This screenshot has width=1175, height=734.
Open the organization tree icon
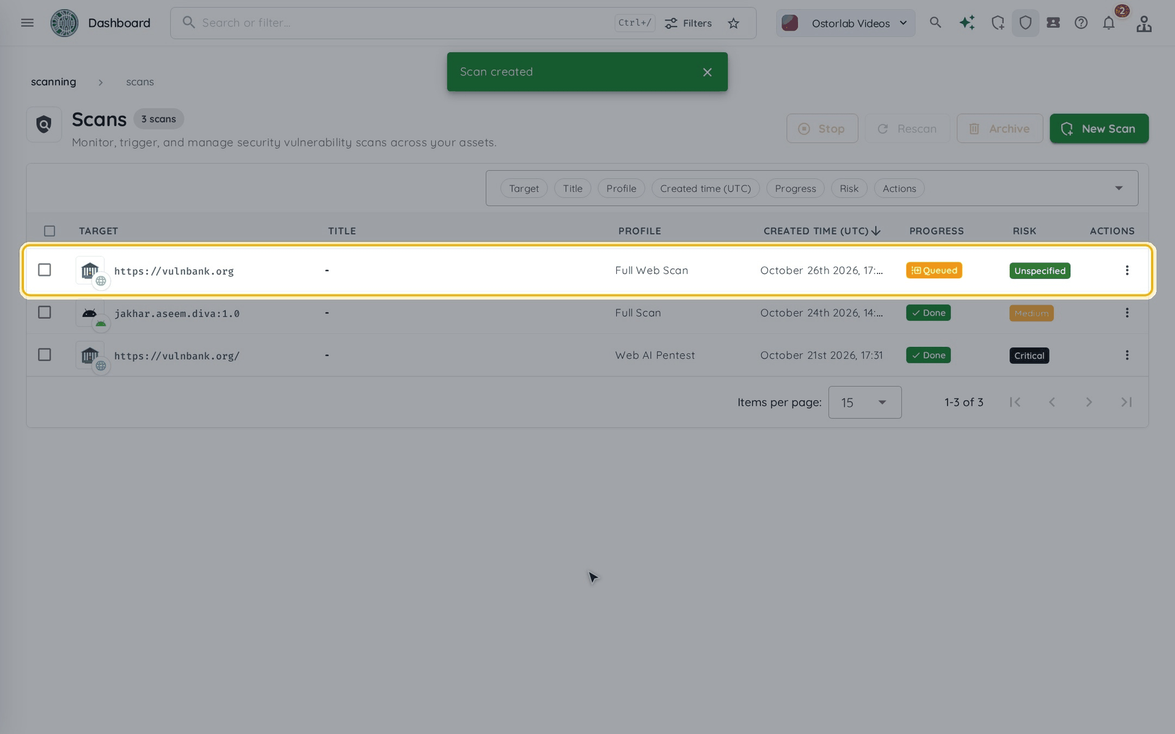click(1144, 23)
